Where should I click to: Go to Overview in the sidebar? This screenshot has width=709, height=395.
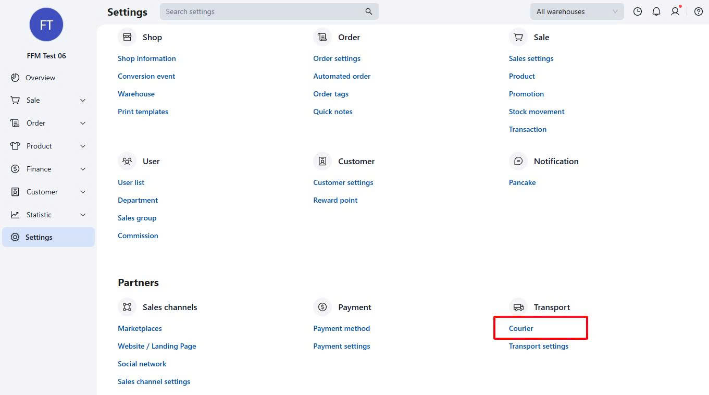click(40, 78)
